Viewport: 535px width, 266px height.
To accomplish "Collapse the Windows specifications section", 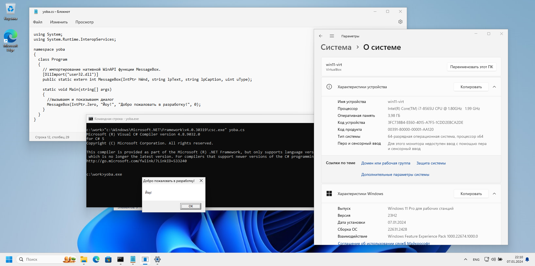I will [494, 194].
